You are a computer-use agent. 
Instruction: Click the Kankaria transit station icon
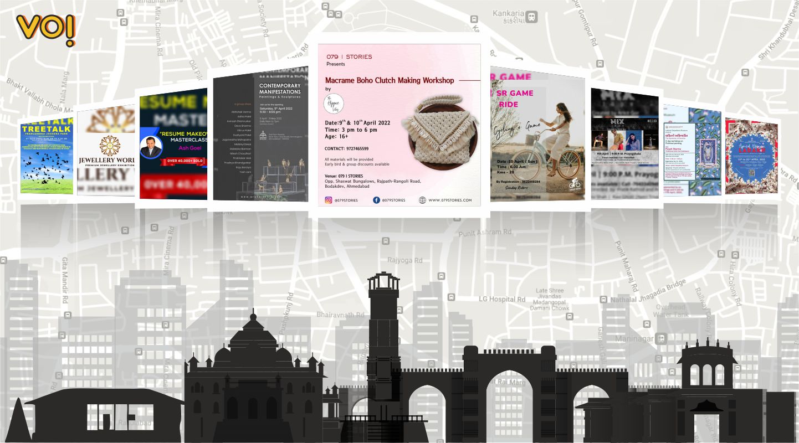531,17
